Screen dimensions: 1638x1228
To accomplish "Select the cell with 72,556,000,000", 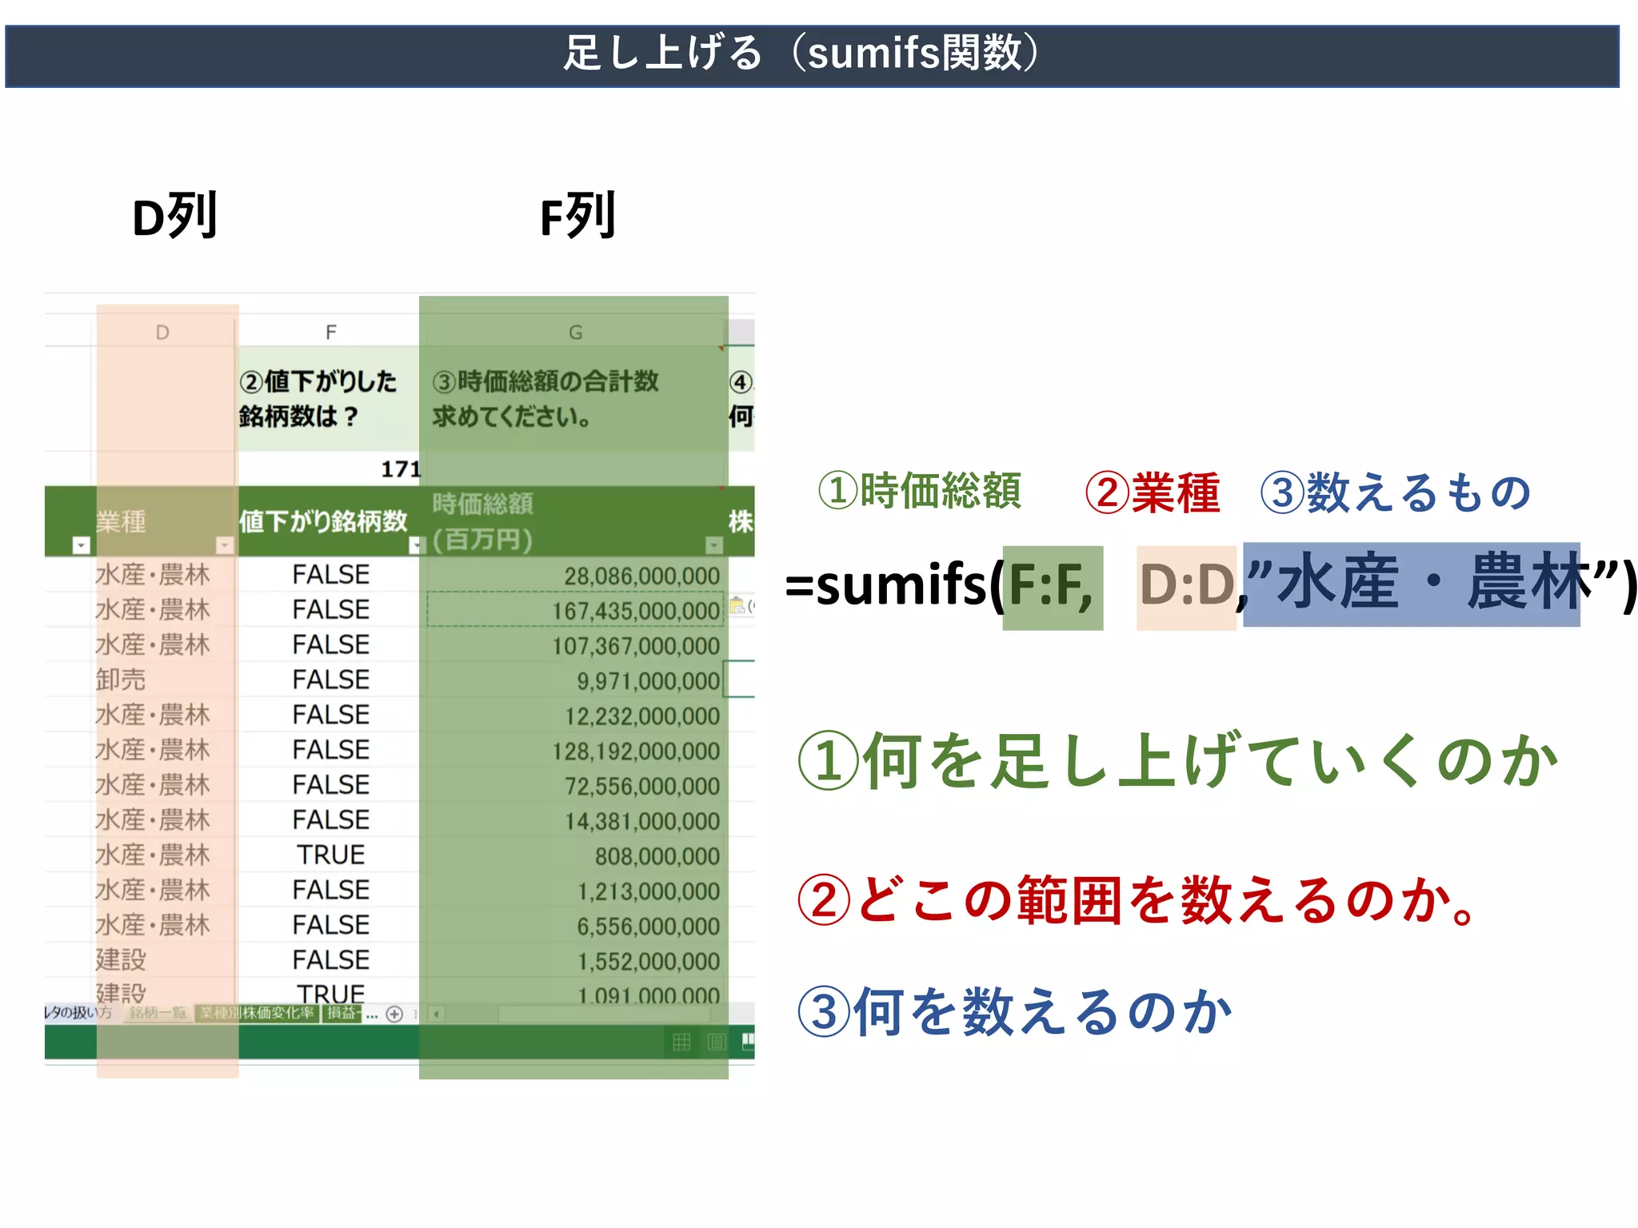I will coord(574,786).
